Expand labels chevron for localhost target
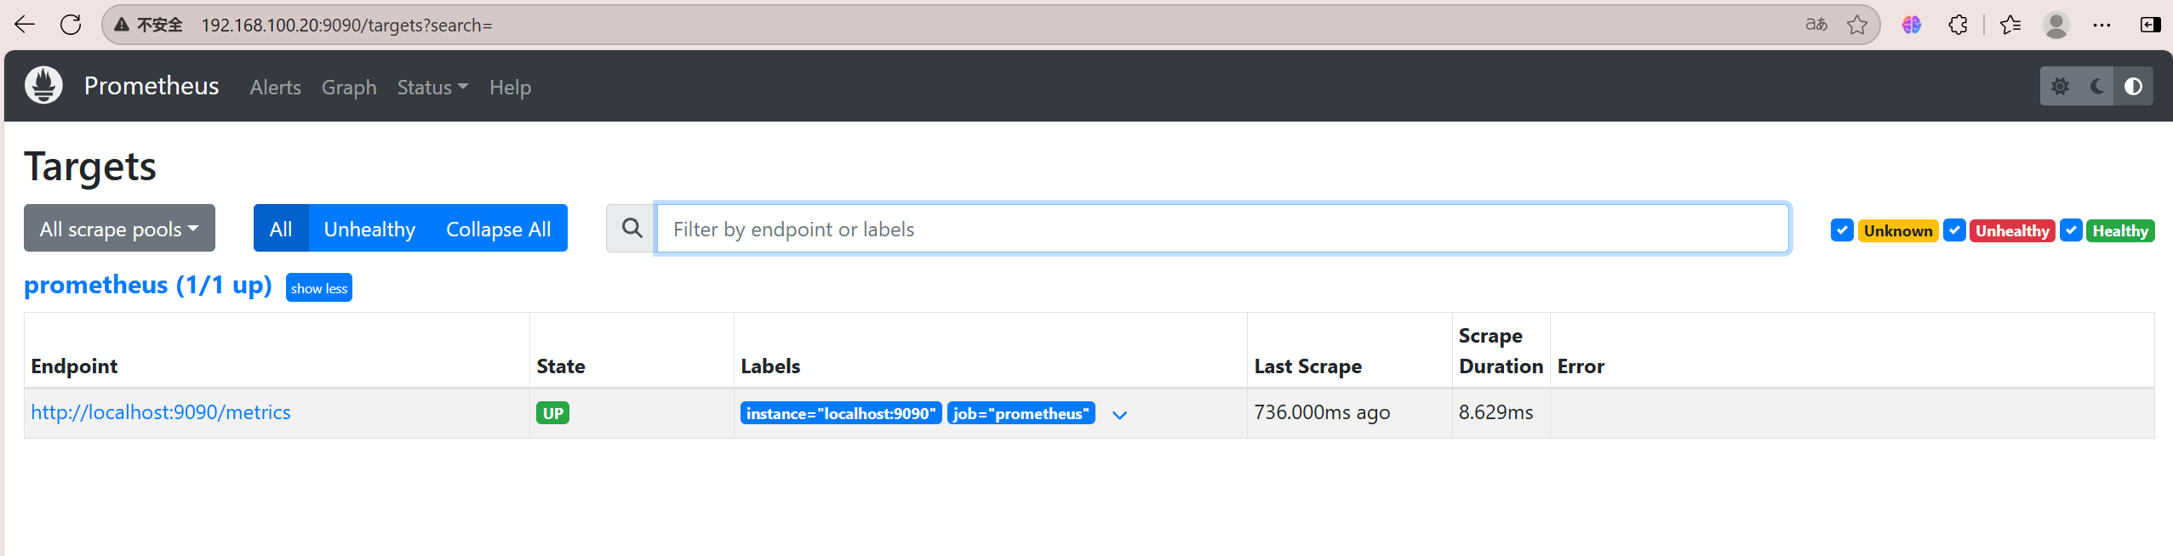 1119,415
